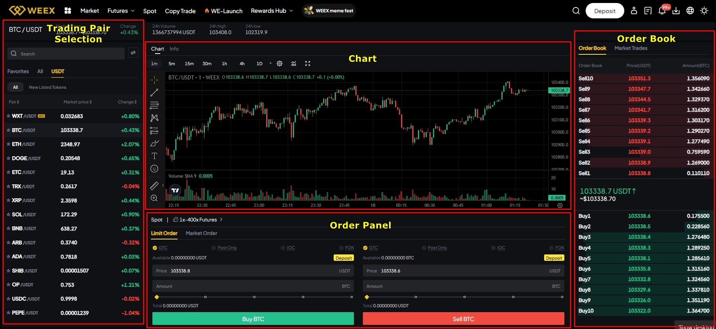Image resolution: width=716 pixels, height=329 pixels.
Task: Open the notifications bell
Action: click(x=662, y=11)
